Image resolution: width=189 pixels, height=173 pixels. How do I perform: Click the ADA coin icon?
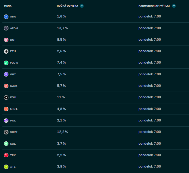6,17
